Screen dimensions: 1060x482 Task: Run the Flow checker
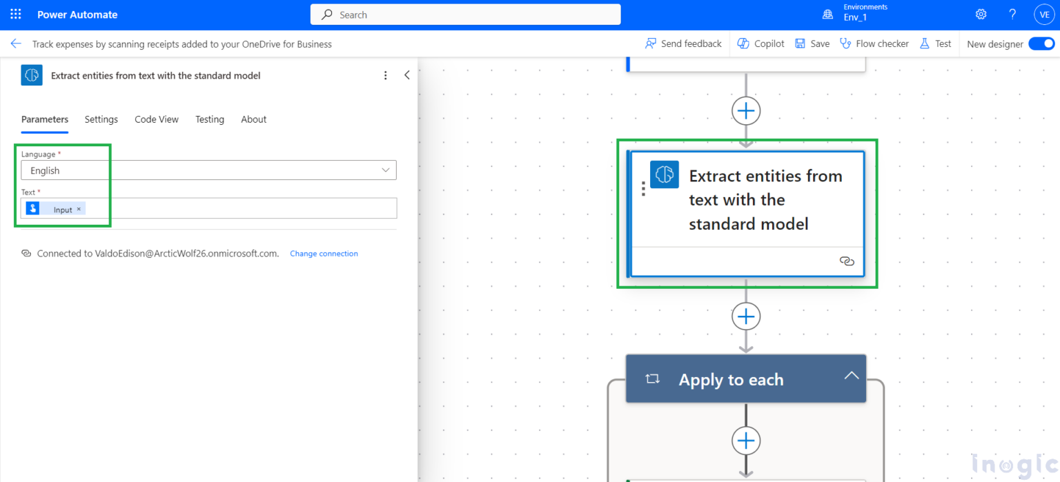pos(874,43)
